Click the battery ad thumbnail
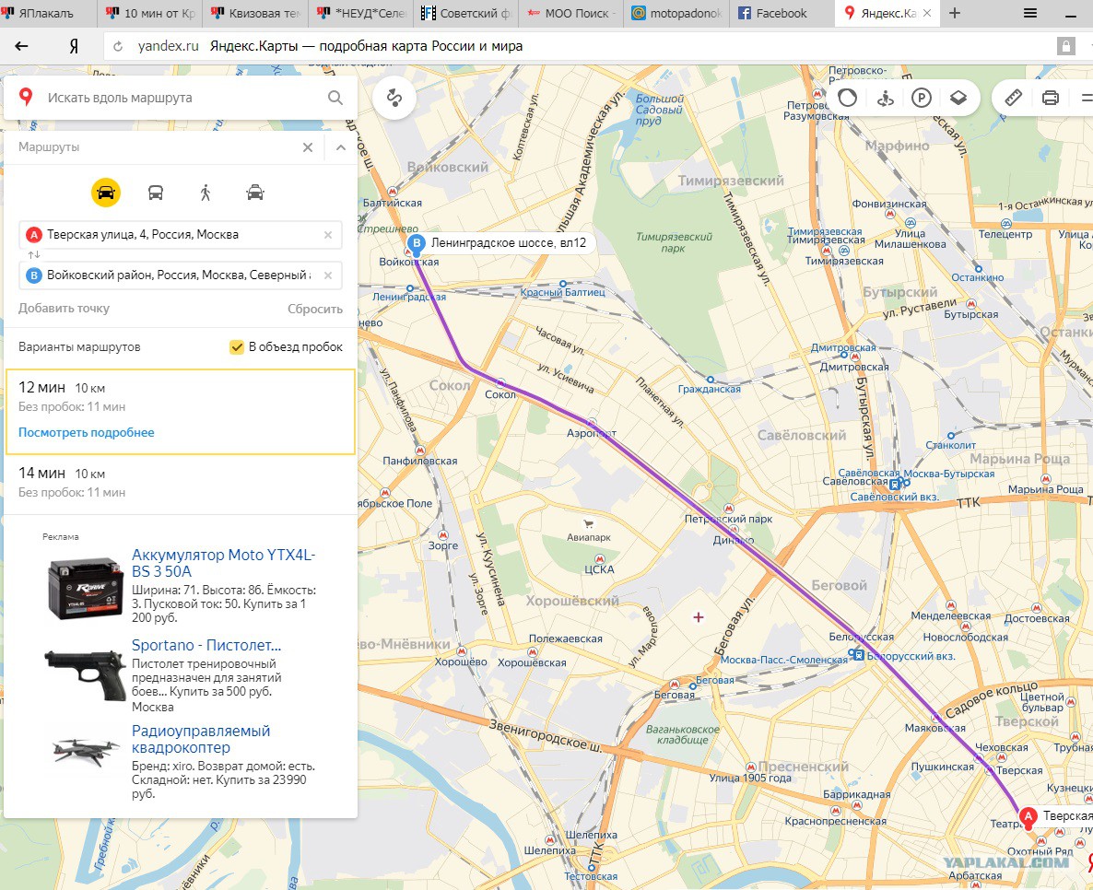This screenshot has height=890, width=1093. tap(85, 588)
